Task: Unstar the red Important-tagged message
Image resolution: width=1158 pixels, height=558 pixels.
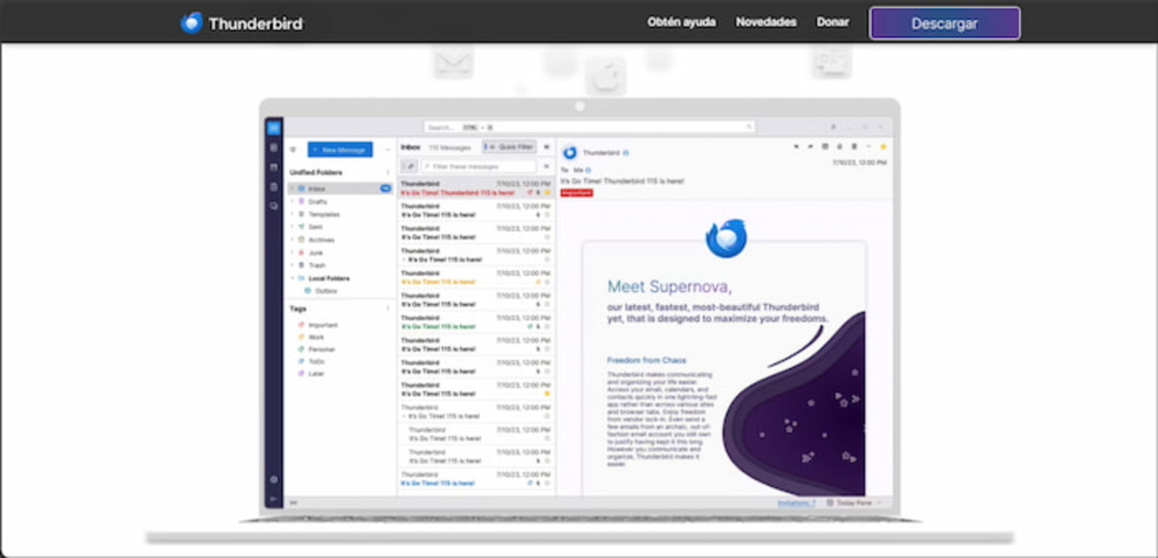Action: pyautogui.click(x=547, y=193)
